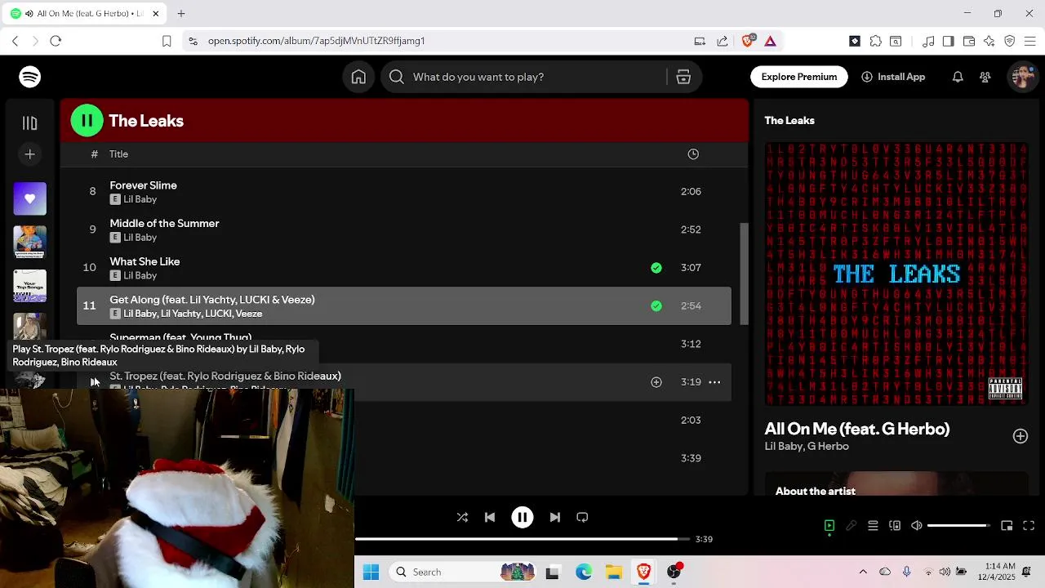This screenshot has width=1045, height=588.
Task: Open File Explorer from taskbar
Action: click(614, 572)
